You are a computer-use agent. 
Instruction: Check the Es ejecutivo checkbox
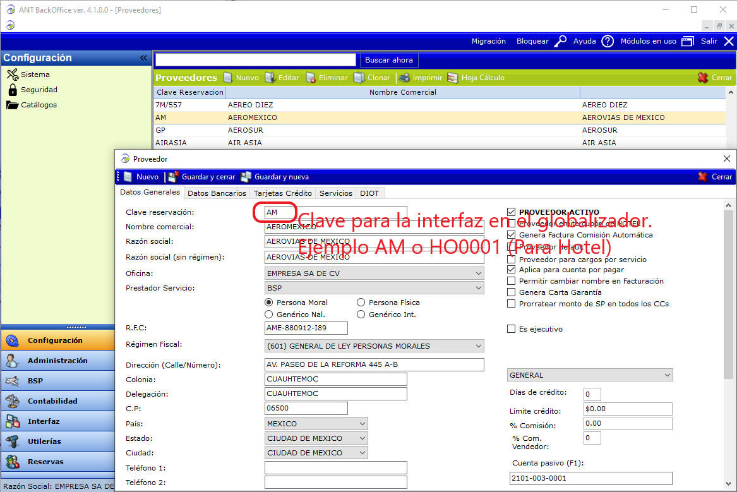pos(512,329)
